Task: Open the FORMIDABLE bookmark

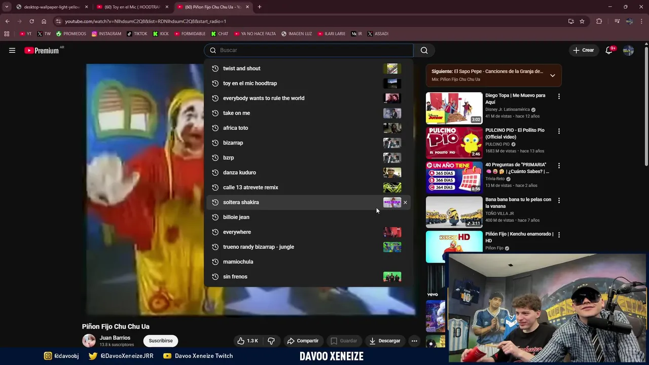Action: [x=190, y=33]
